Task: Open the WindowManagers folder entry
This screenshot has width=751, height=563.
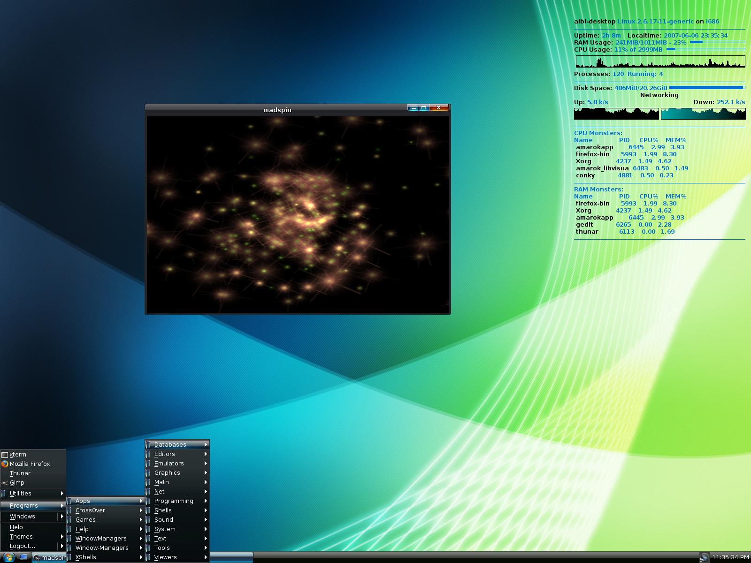Action: pos(105,538)
